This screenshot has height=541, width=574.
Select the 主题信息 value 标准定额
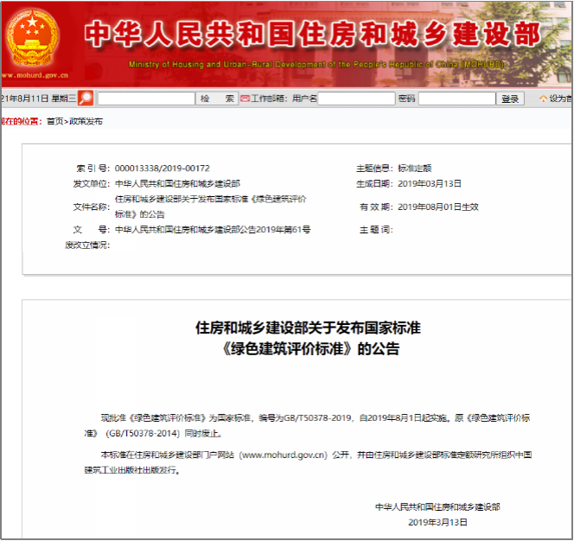[414, 169]
